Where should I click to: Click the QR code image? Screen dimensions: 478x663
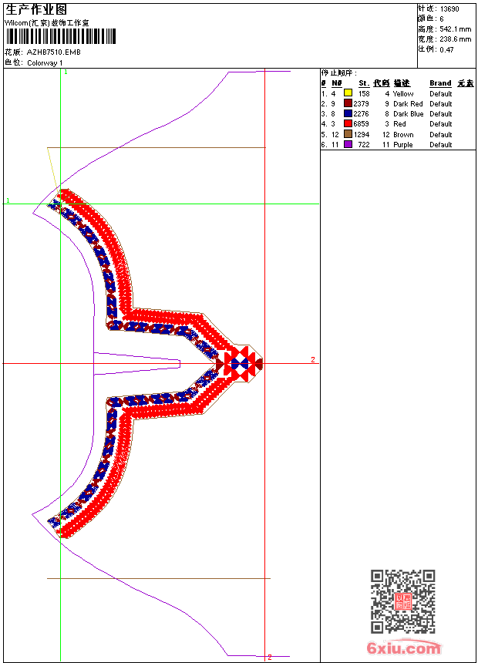403,601
